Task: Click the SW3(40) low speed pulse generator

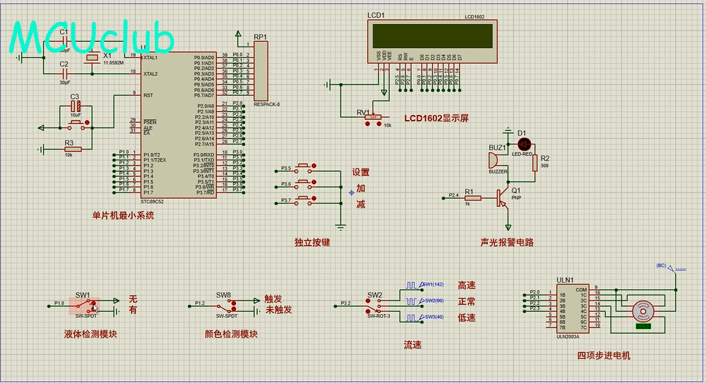Action: tap(412, 318)
